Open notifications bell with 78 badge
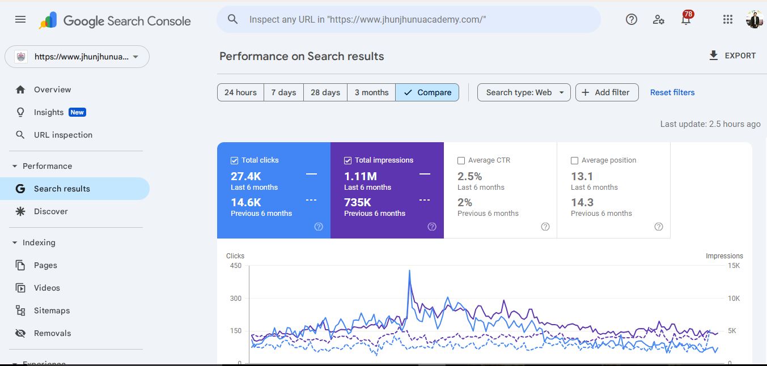The height and width of the screenshot is (366, 767). (x=687, y=19)
